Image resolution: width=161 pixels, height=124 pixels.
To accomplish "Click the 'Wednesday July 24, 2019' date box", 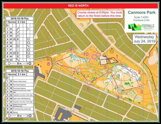I will 144,39.
